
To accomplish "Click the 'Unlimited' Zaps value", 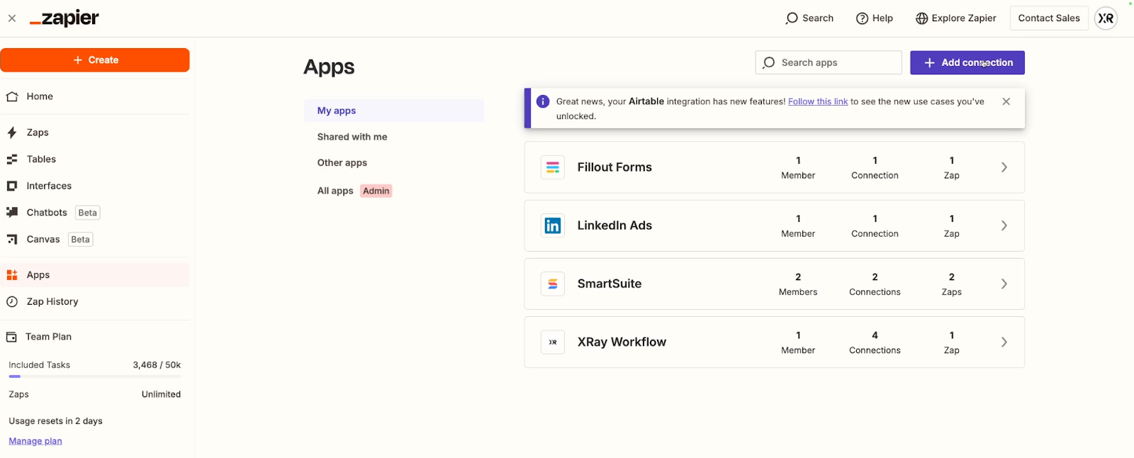I will 161,395.
